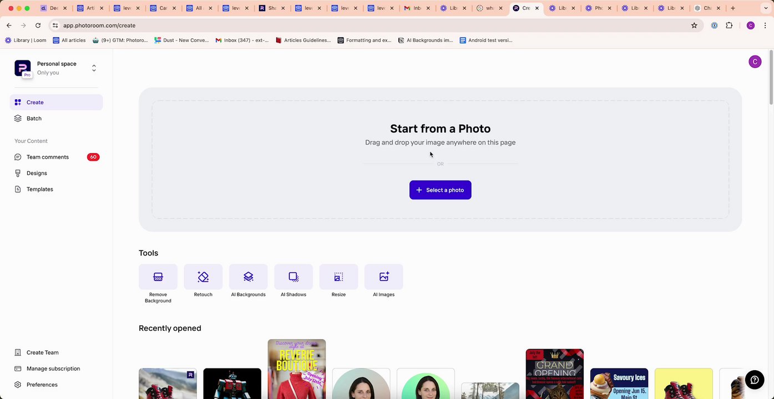Open the Formatting and ex... bookmark
Image resolution: width=774 pixels, height=399 pixels.
(x=365, y=40)
